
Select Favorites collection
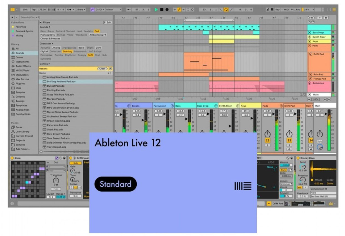[x=21, y=27]
